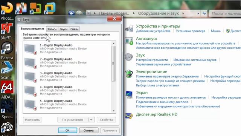Select 1 - Digital Display Audio device icon
The image size is (241, 136).
pyautogui.click(x=31, y=49)
